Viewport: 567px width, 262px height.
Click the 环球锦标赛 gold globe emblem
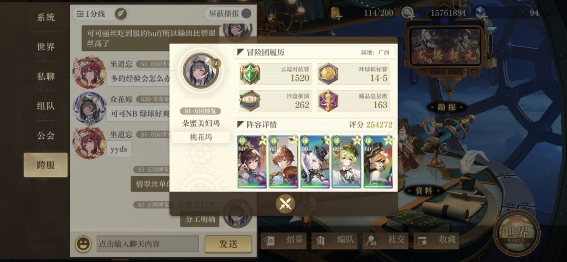(x=328, y=74)
